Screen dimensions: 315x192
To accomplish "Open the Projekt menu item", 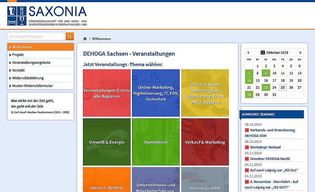I will (41, 55).
